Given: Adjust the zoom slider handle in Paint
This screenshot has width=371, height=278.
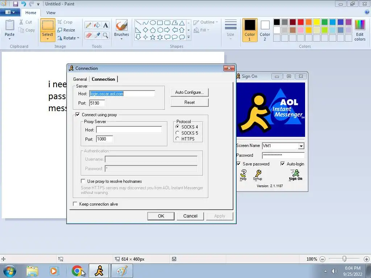Looking at the screenshot, I should [x=345, y=259].
